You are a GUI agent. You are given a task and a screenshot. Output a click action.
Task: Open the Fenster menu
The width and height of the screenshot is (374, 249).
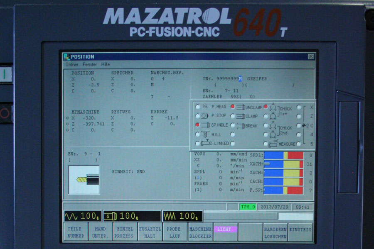tap(90, 65)
